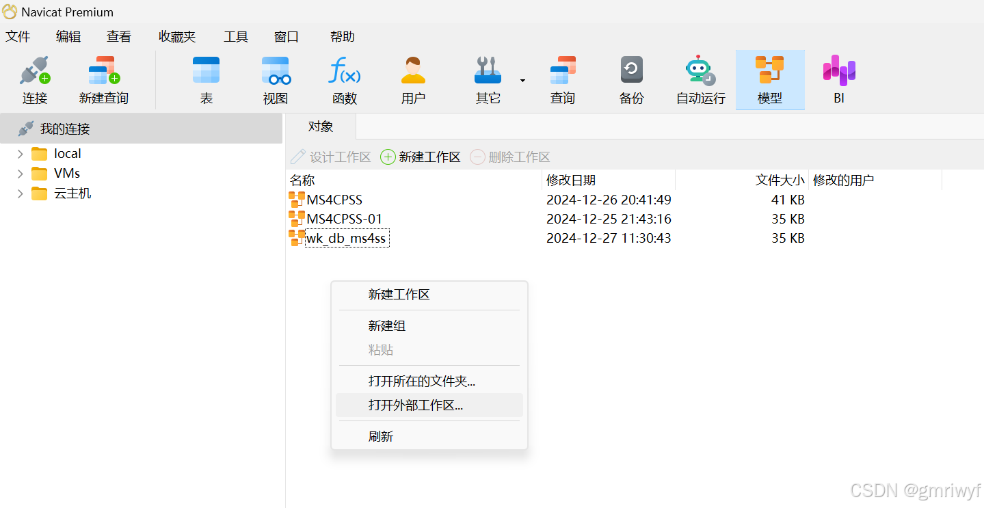Choose 打开所在的文件夹... in the context menu
This screenshot has height=508, width=984.
point(429,382)
